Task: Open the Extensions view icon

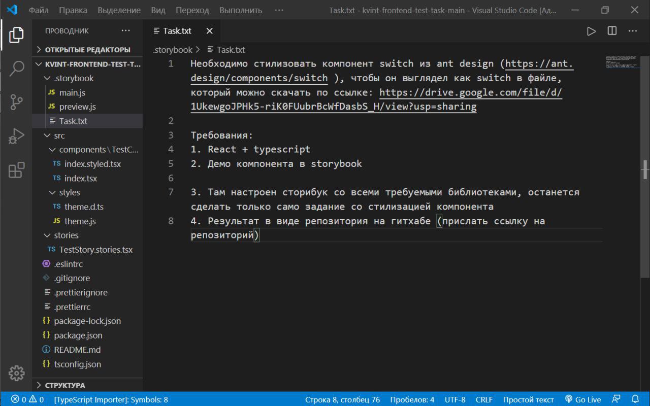Action: (x=16, y=170)
